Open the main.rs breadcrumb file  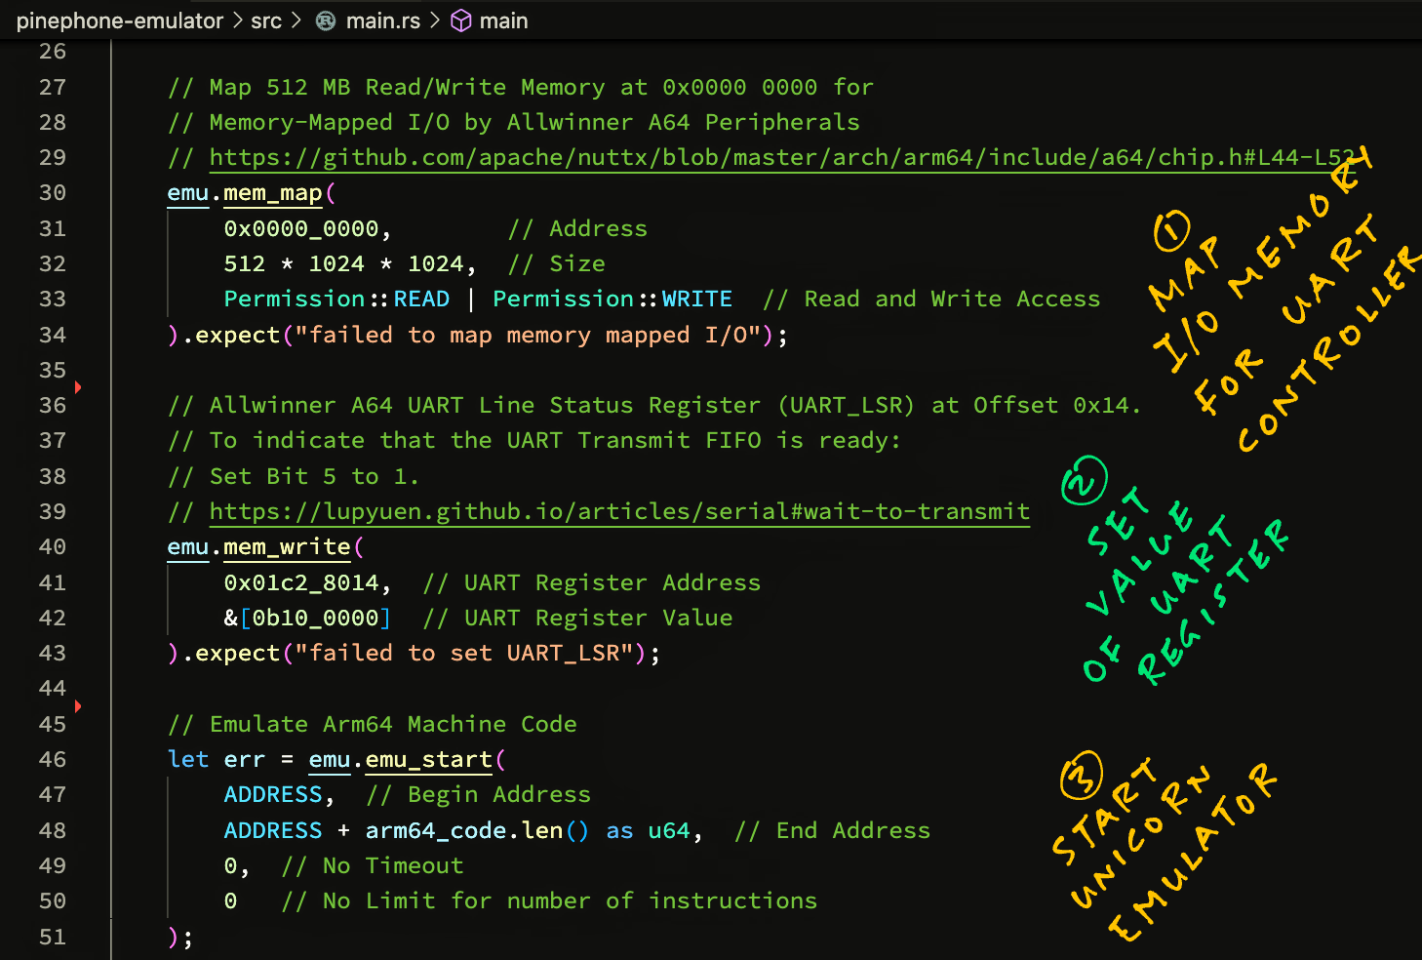pos(382,20)
